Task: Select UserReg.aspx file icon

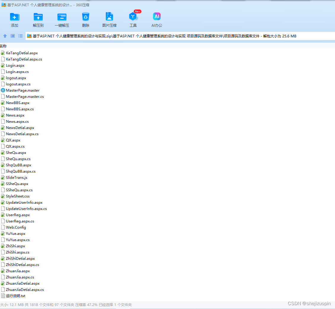Action: [3, 215]
